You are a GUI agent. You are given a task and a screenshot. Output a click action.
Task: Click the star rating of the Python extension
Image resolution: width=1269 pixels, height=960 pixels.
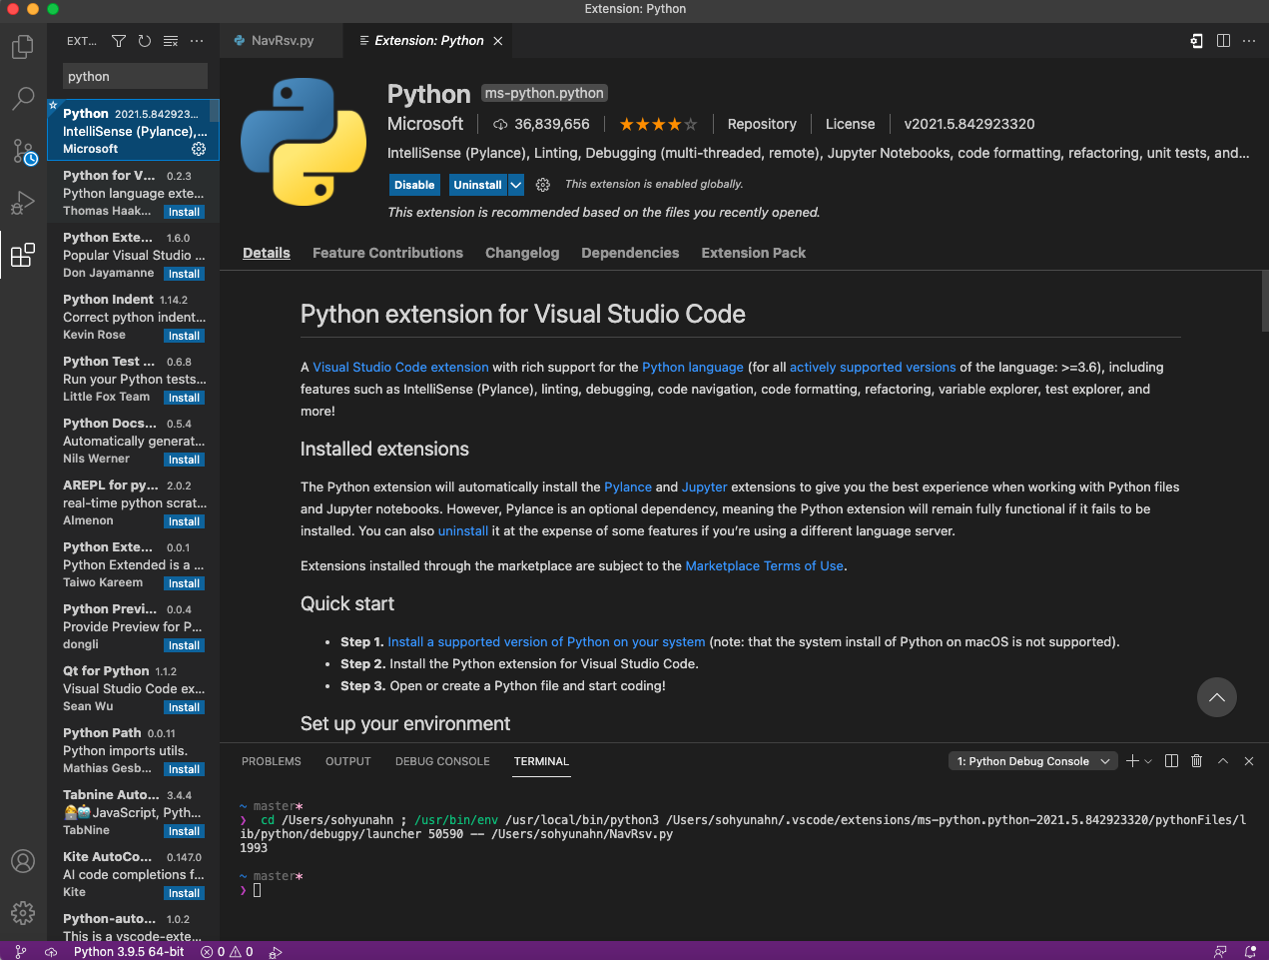point(658,125)
